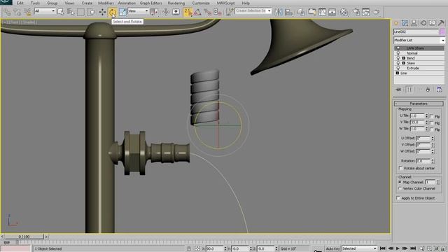Image resolution: width=448 pixels, height=252 pixels.
Task: Expand the Bend modifier sub-objects
Action: (x=404, y=58)
